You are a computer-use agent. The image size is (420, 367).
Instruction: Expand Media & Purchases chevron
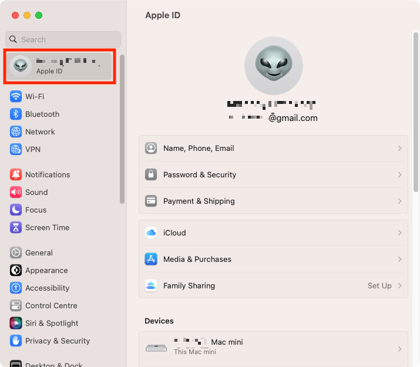399,259
